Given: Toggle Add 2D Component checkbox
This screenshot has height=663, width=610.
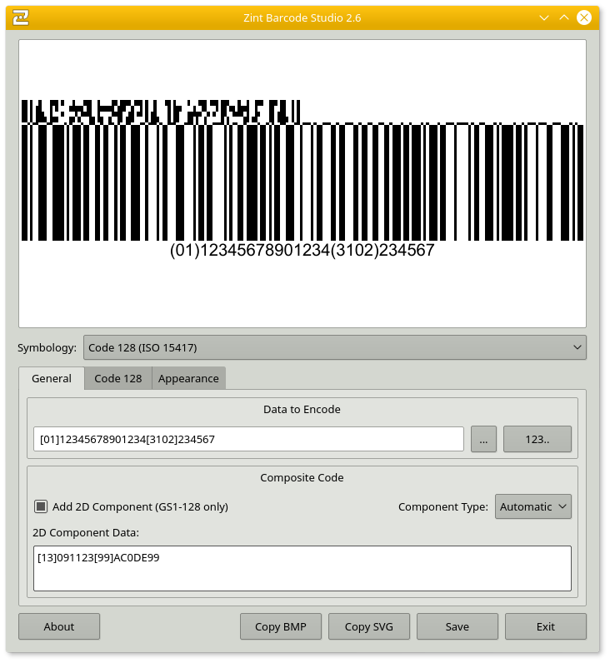Looking at the screenshot, I should (41, 506).
